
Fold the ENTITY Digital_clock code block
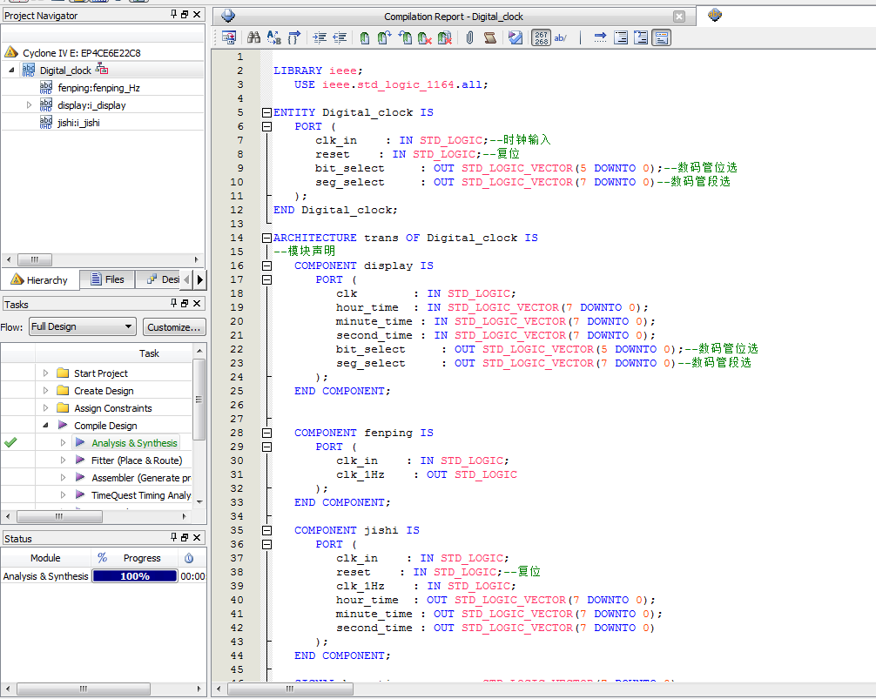(x=267, y=112)
